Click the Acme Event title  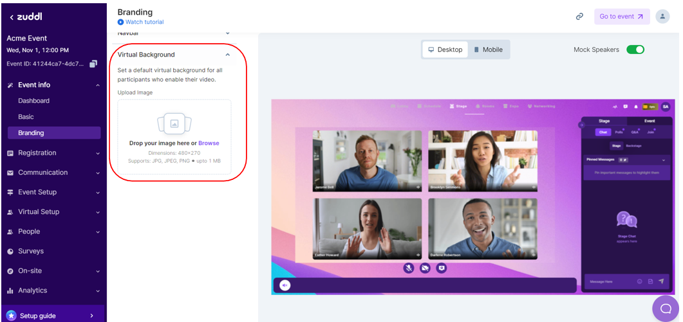point(27,39)
